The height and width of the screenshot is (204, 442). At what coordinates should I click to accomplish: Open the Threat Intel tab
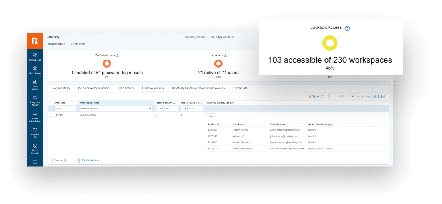(241, 88)
